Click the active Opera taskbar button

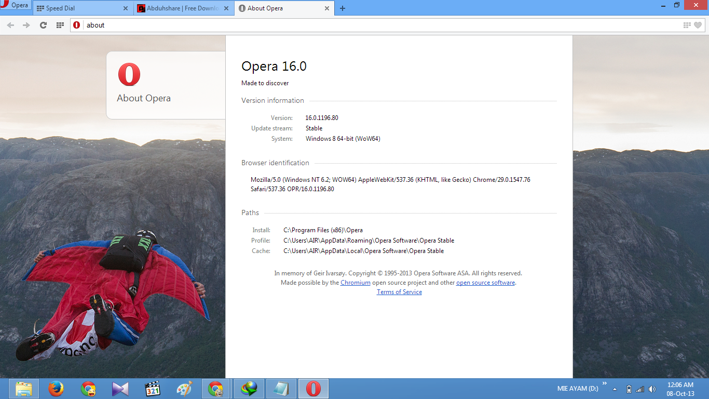[x=313, y=389]
